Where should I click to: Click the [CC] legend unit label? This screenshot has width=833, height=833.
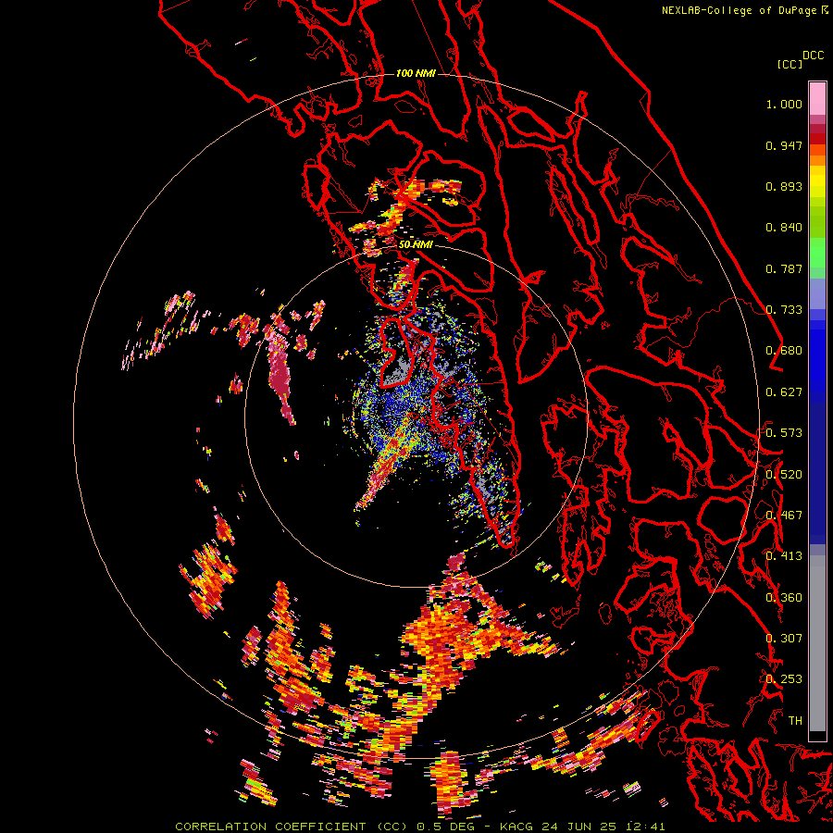coord(789,64)
